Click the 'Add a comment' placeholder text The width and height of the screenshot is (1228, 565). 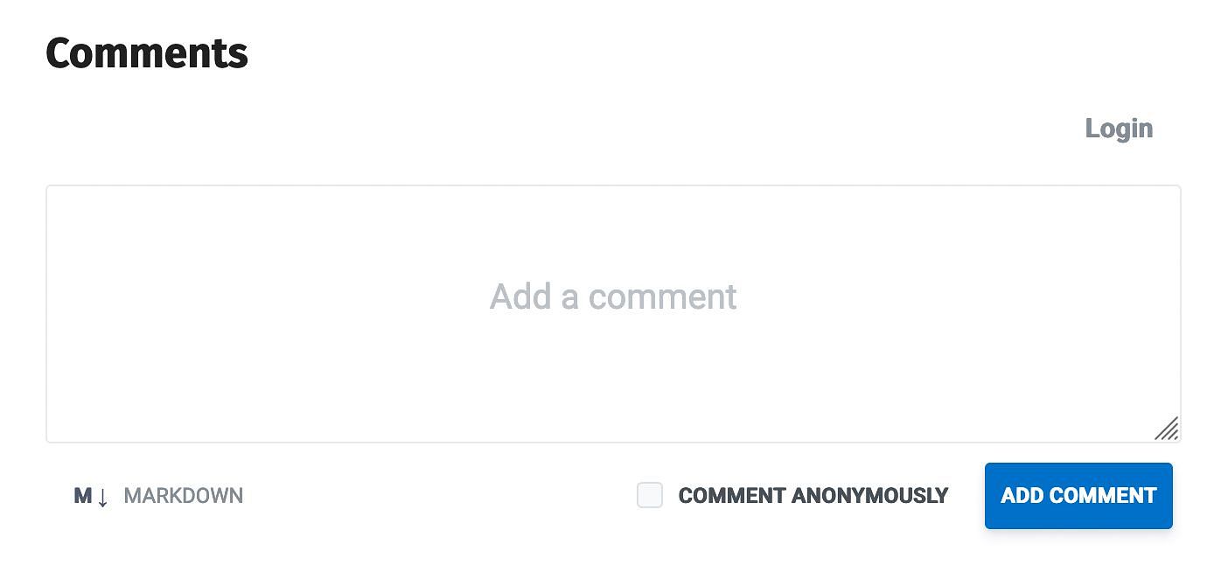pyautogui.click(x=613, y=296)
